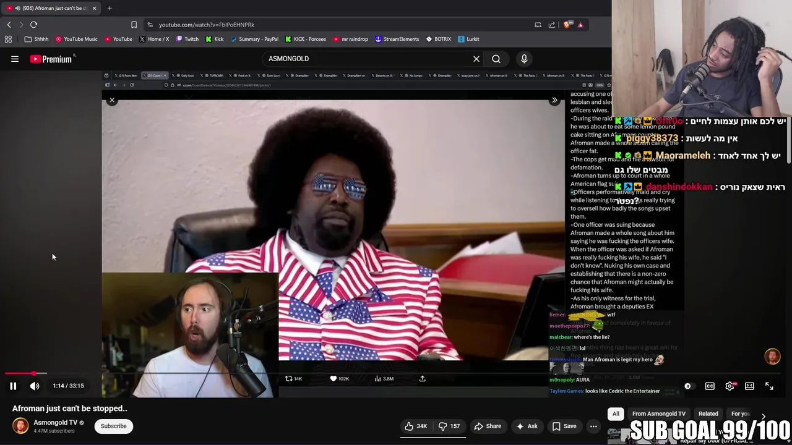Open a new browser tab
This screenshot has height=445, width=792.
110,8
